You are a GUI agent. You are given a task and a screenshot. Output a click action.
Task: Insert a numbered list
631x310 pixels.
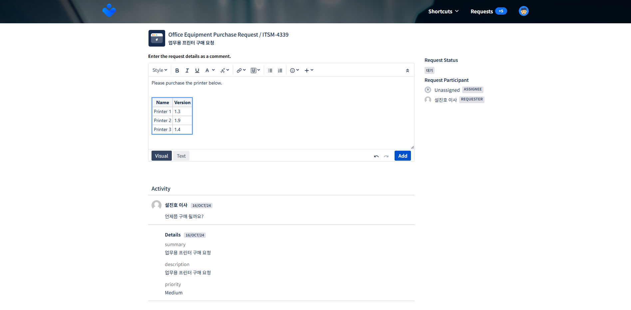280,71
